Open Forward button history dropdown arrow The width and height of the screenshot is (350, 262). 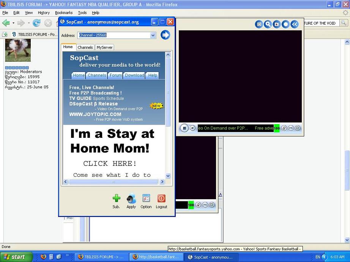click(28, 23)
